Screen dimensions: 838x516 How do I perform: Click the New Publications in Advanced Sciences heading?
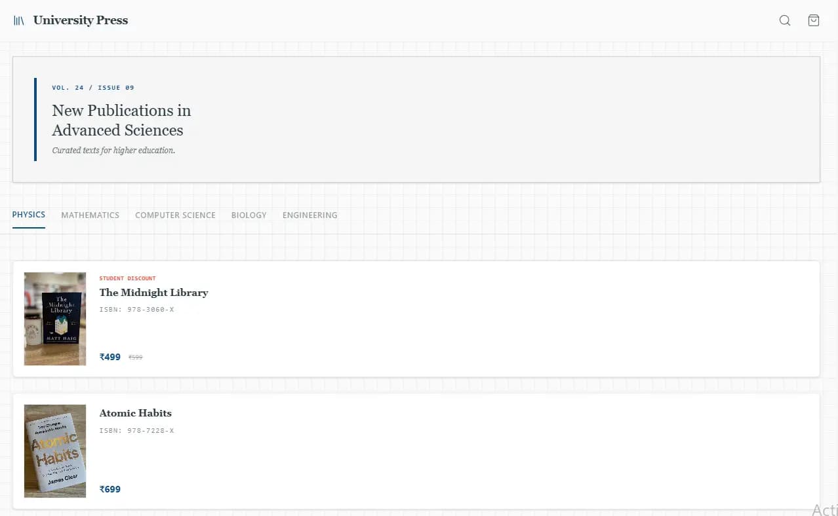122,120
